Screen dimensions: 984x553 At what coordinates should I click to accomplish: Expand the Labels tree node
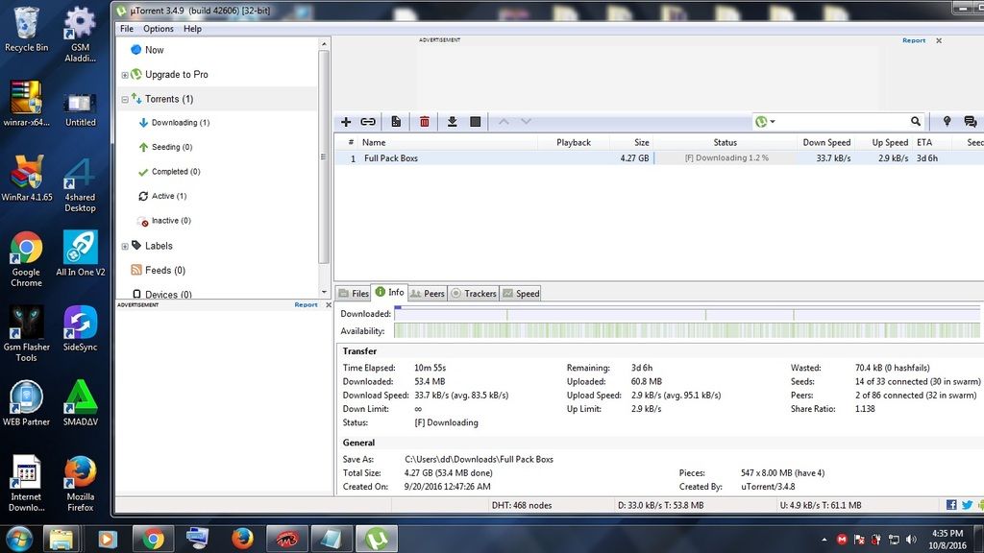coord(125,246)
